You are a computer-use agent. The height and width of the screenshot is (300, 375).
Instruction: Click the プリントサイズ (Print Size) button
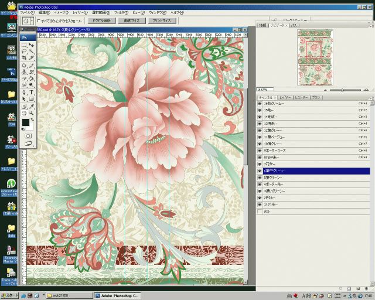pos(162,21)
